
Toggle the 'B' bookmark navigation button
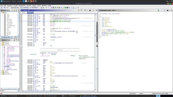click(37, 8)
